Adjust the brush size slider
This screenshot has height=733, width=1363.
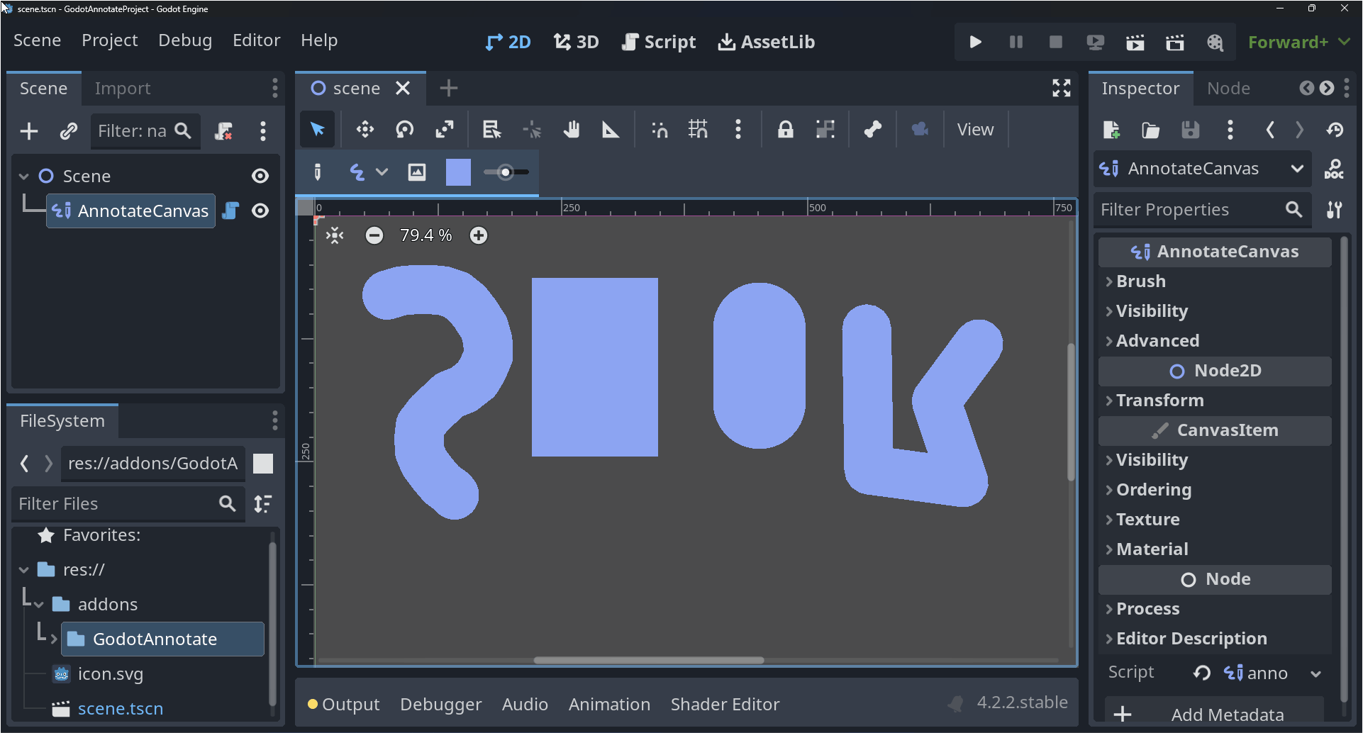[x=506, y=172]
